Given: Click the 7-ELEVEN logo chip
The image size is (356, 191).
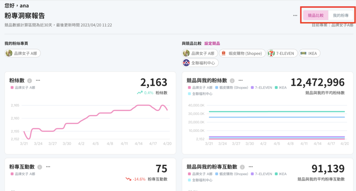Looking at the screenshot, I should coord(282,53).
